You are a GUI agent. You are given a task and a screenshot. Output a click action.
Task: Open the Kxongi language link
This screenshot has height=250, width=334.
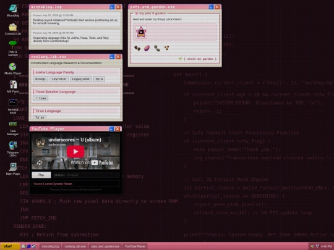[40, 79]
